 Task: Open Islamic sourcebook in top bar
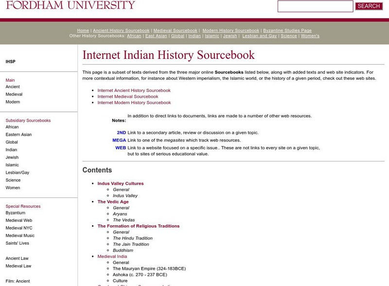pos(212,36)
